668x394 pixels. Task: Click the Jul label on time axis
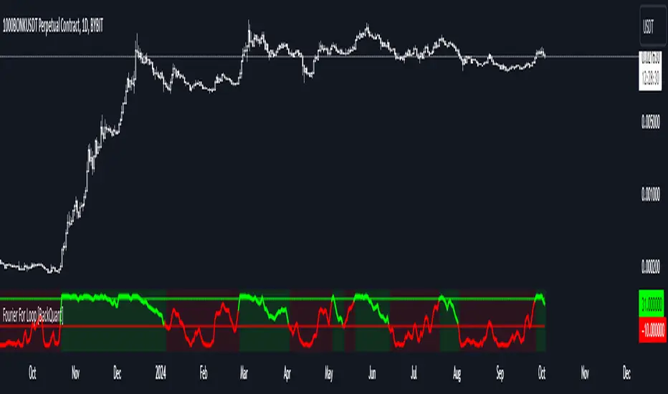pos(414,373)
